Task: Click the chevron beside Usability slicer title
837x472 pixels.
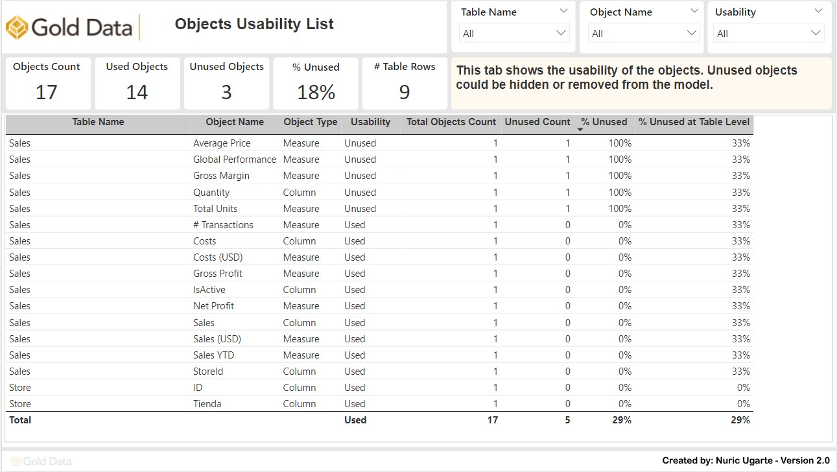Action: point(819,11)
